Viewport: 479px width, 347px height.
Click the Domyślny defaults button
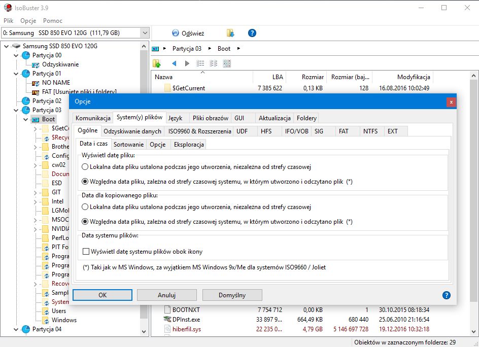(232, 295)
